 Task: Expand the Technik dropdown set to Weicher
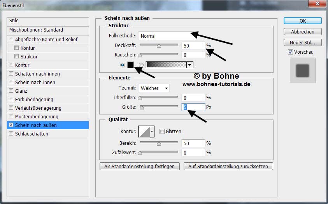[154, 88]
